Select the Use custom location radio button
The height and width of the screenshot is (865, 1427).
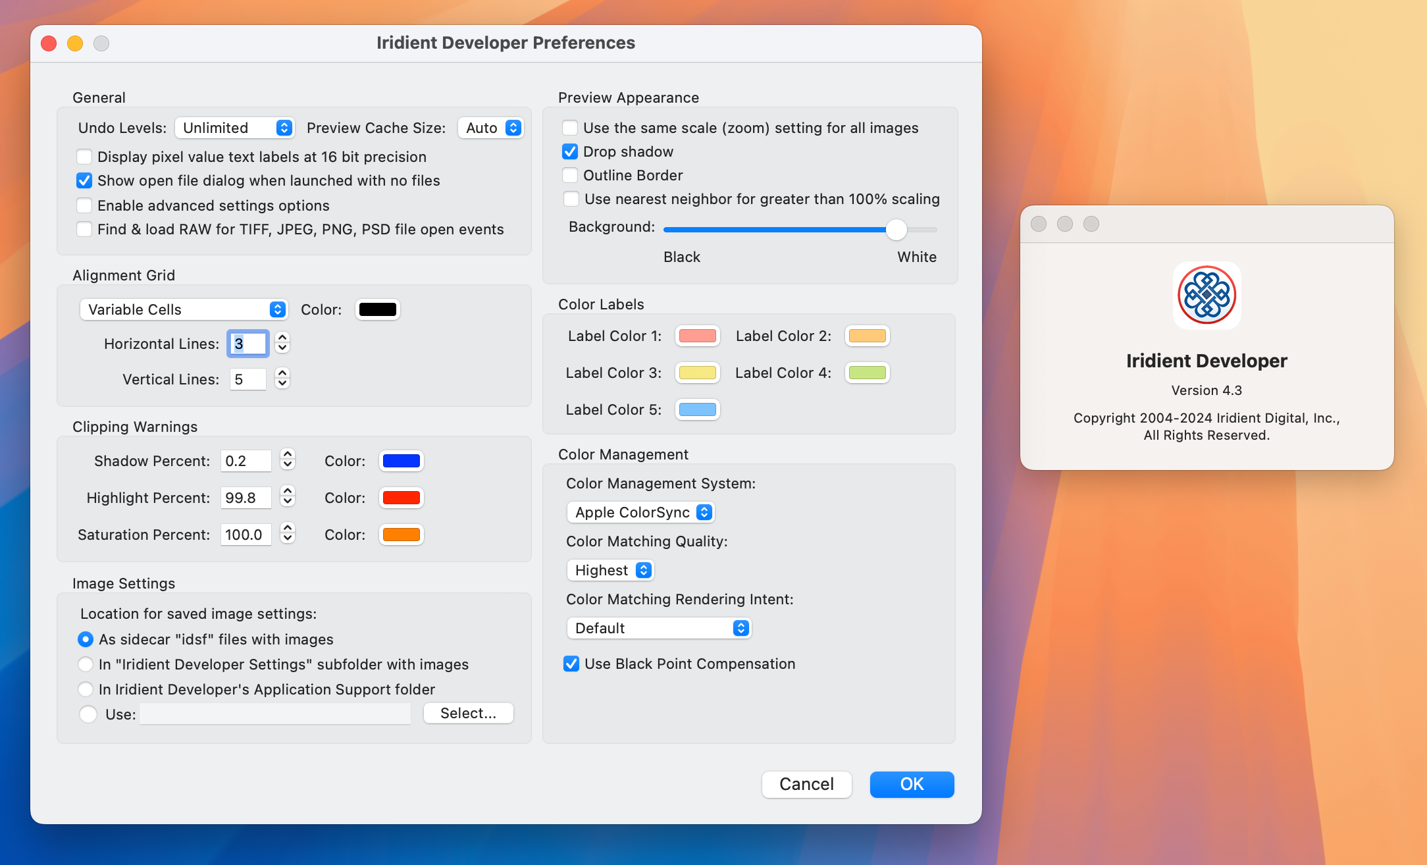tap(88, 714)
